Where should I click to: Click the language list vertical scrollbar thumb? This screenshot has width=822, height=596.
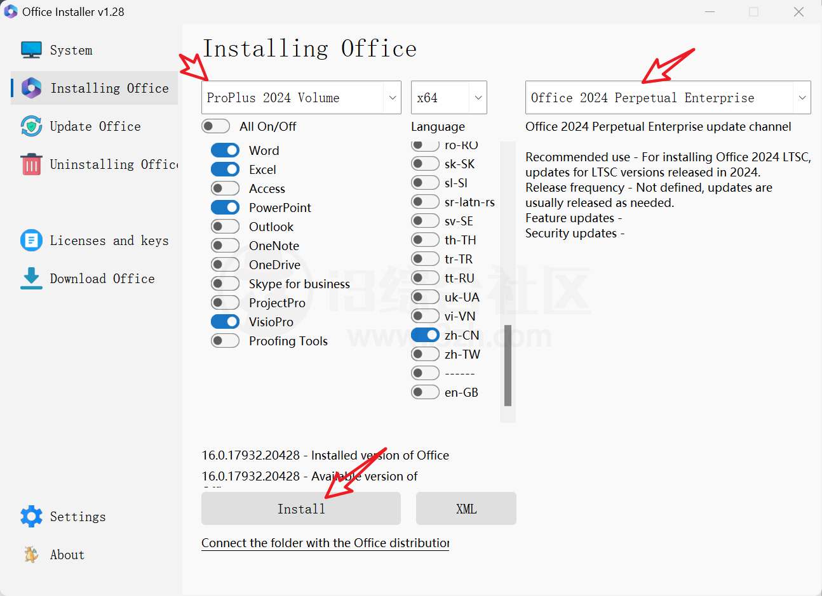(x=508, y=365)
